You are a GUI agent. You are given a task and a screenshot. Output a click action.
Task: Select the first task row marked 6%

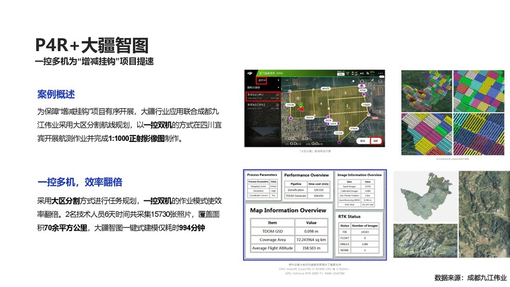pos(263,96)
